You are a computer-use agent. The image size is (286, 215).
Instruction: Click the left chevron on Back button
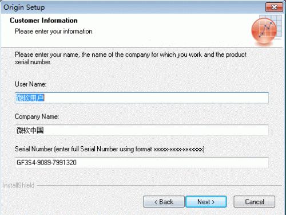click(156, 202)
